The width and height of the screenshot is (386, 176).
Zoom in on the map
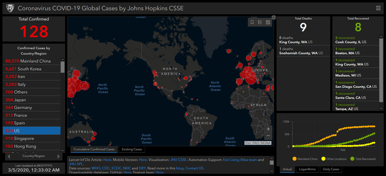268,129
